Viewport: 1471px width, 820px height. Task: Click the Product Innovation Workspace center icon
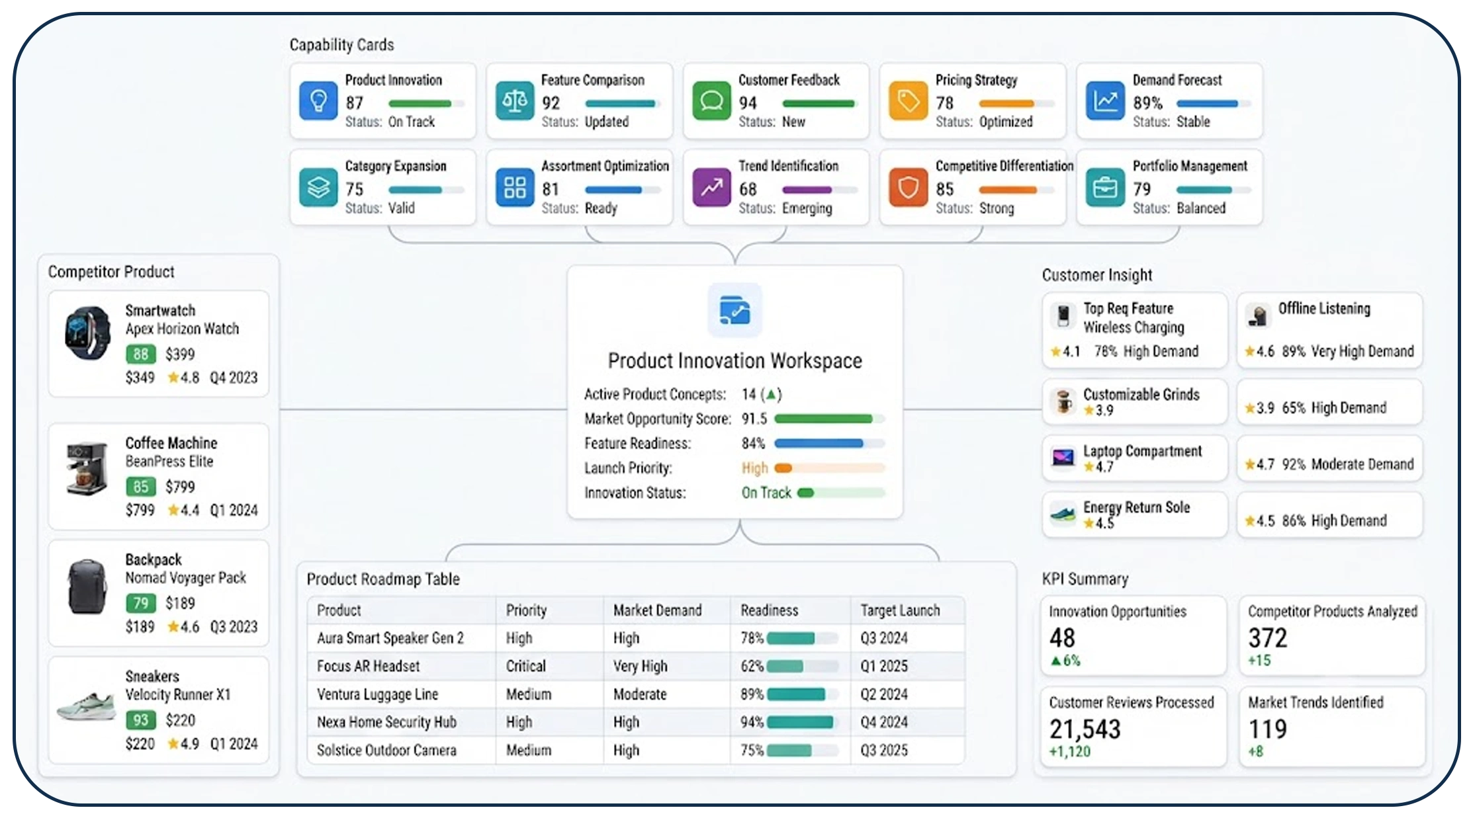click(x=735, y=310)
